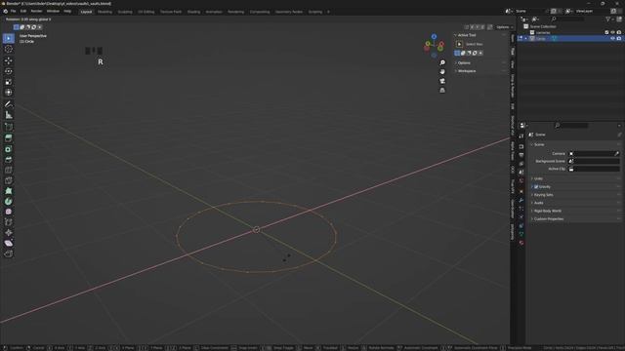Toggle render camera icon for Circle object

(619, 39)
